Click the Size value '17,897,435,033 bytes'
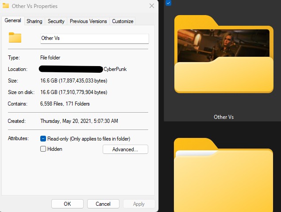Viewport: 281px width, 212px height. tap(83, 81)
